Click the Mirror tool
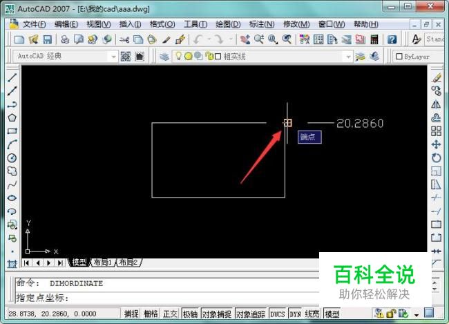 [437, 104]
